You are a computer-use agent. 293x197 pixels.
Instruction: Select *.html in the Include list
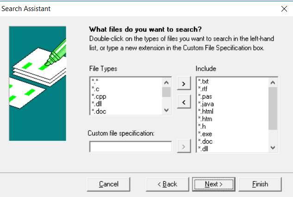(206, 111)
